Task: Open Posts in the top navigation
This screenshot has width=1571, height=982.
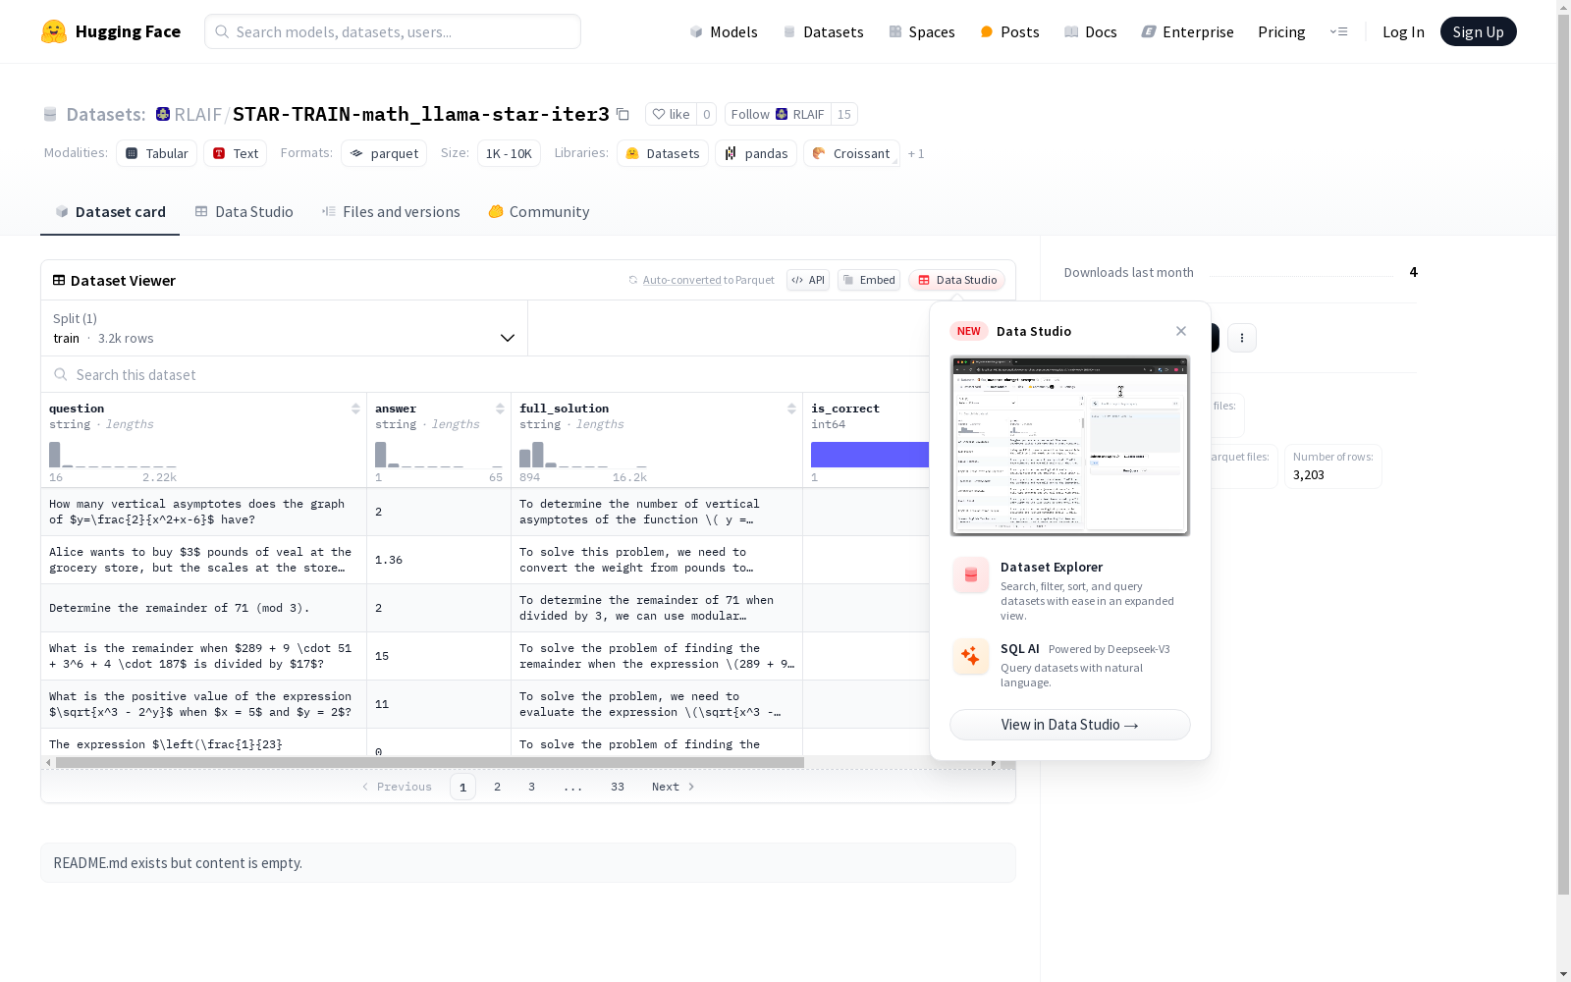Action: click(1009, 31)
